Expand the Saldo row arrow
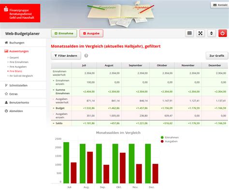Screen dimensions: 229x190 pyautogui.click(x=54, y=123)
